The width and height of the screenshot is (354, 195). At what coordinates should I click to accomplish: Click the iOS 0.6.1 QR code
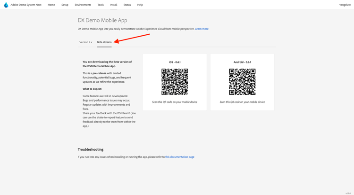tap(175, 82)
